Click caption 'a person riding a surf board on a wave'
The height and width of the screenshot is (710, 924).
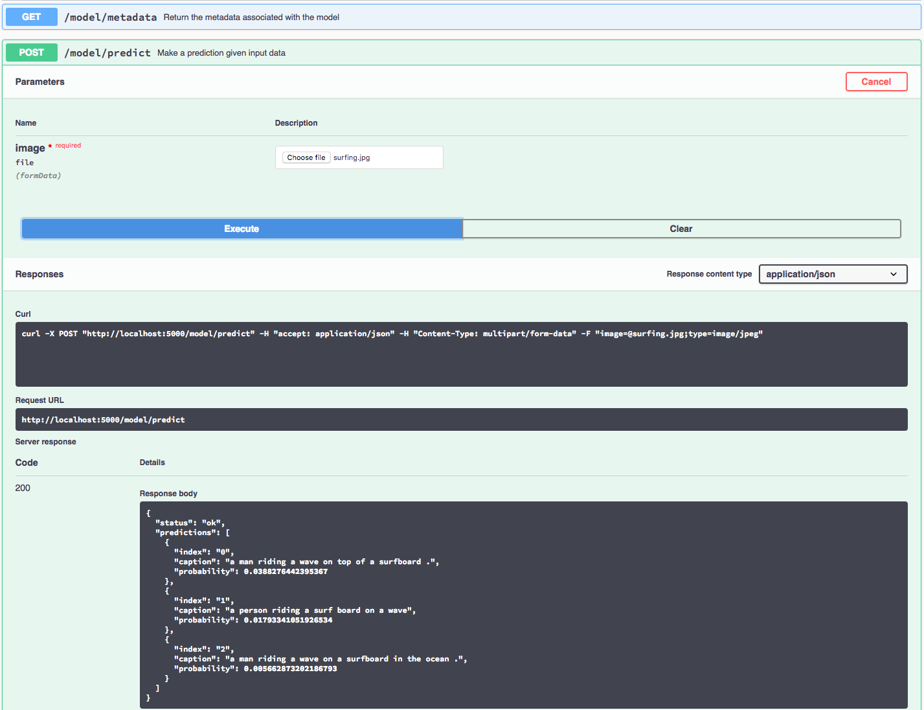[321, 610]
